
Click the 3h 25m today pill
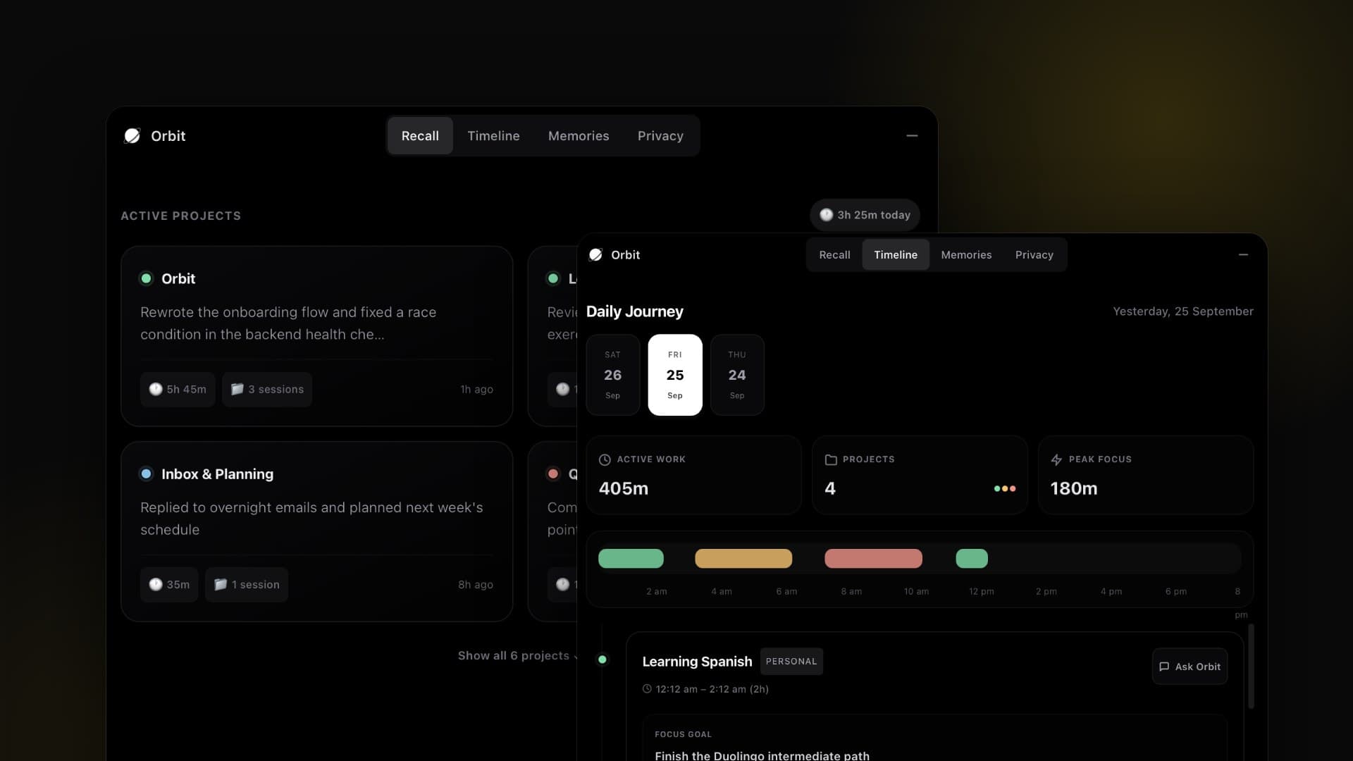(x=865, y=215)
